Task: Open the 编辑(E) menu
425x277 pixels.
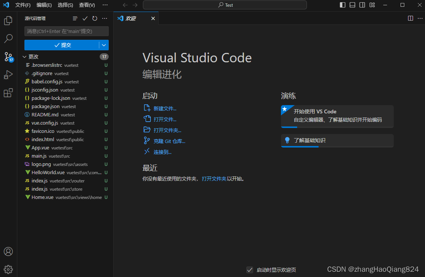Action: click(44, 5)
